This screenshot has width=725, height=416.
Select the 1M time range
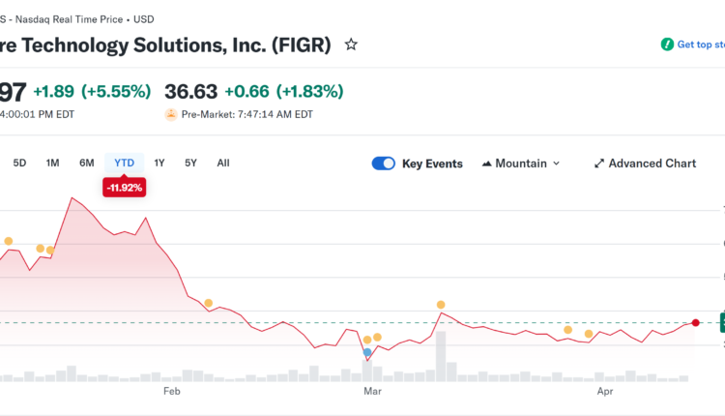(x=52, y=163)
